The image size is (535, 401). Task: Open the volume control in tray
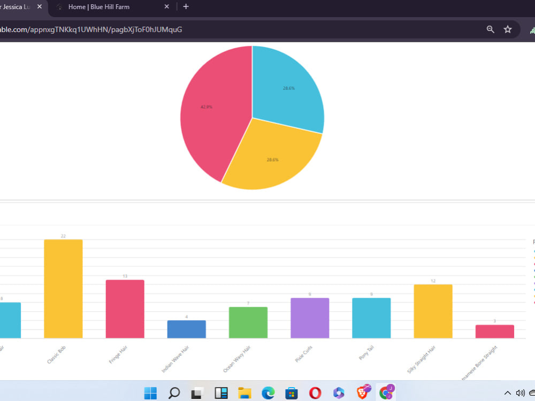pyautogui.click(x=521, y=393)
